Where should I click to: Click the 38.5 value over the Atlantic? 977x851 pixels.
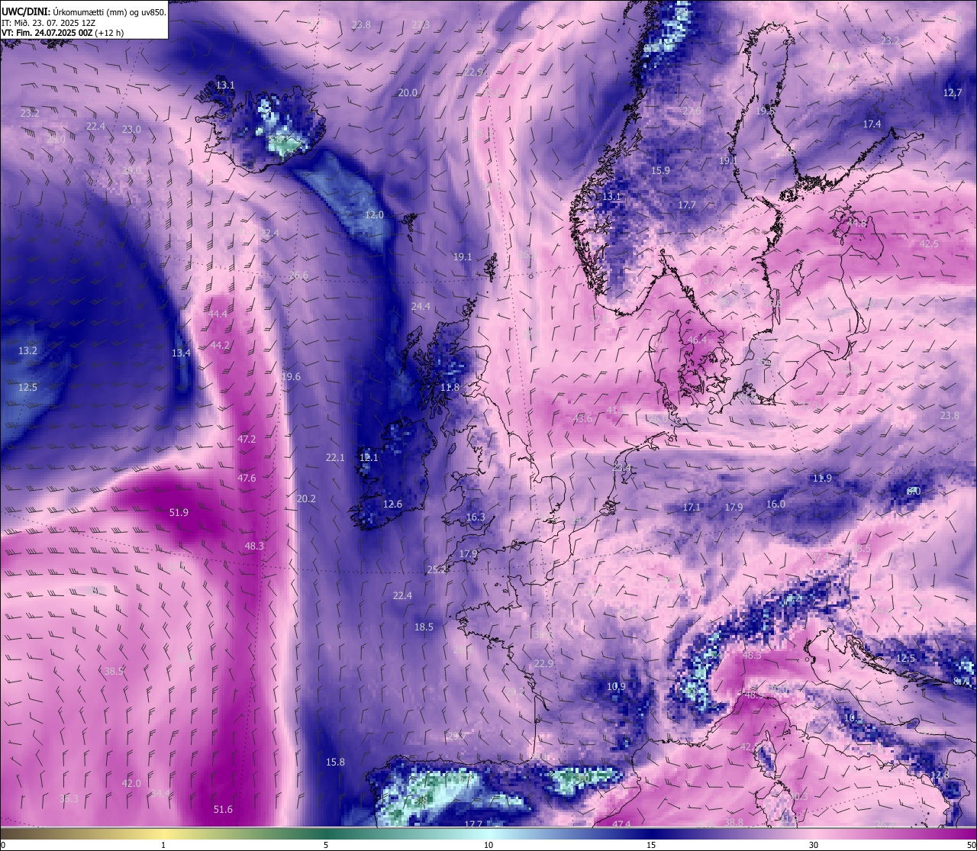point(114,671)
